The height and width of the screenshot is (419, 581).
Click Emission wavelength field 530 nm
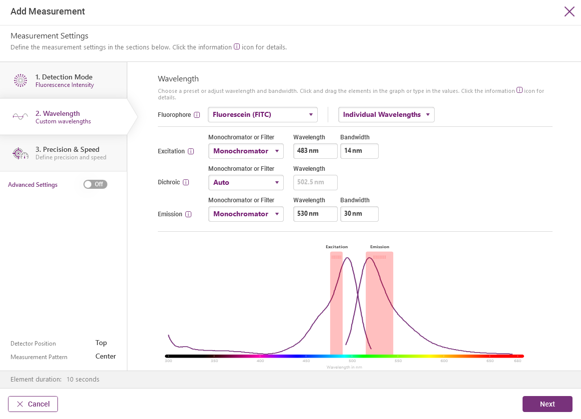(x=315, y=214)
